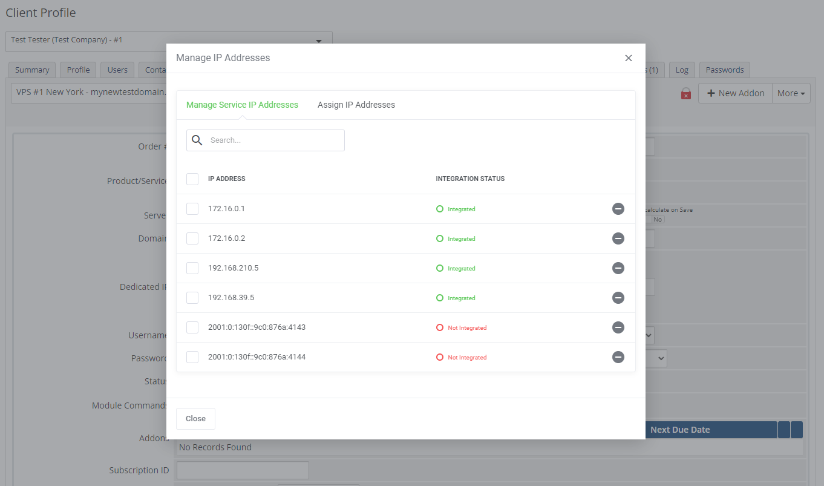Select all IP addresses via header checkbox
Image resolution: width=824 pixels, height=486 pixels.
point(192,179)
